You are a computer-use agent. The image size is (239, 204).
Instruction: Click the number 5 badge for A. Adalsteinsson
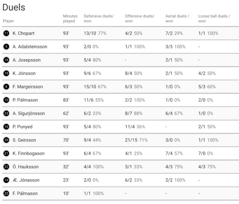tap(6, 47)
